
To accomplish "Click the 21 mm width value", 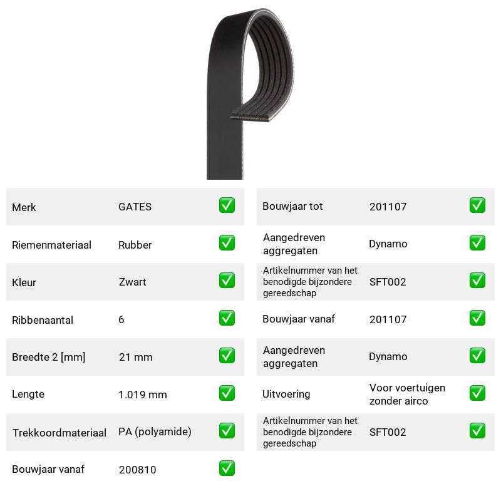I will point(135,357).
